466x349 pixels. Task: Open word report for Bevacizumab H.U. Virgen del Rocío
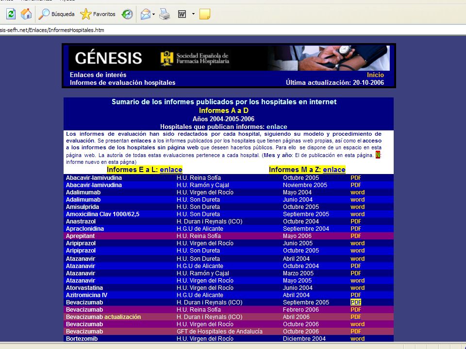tap(358, 324)
